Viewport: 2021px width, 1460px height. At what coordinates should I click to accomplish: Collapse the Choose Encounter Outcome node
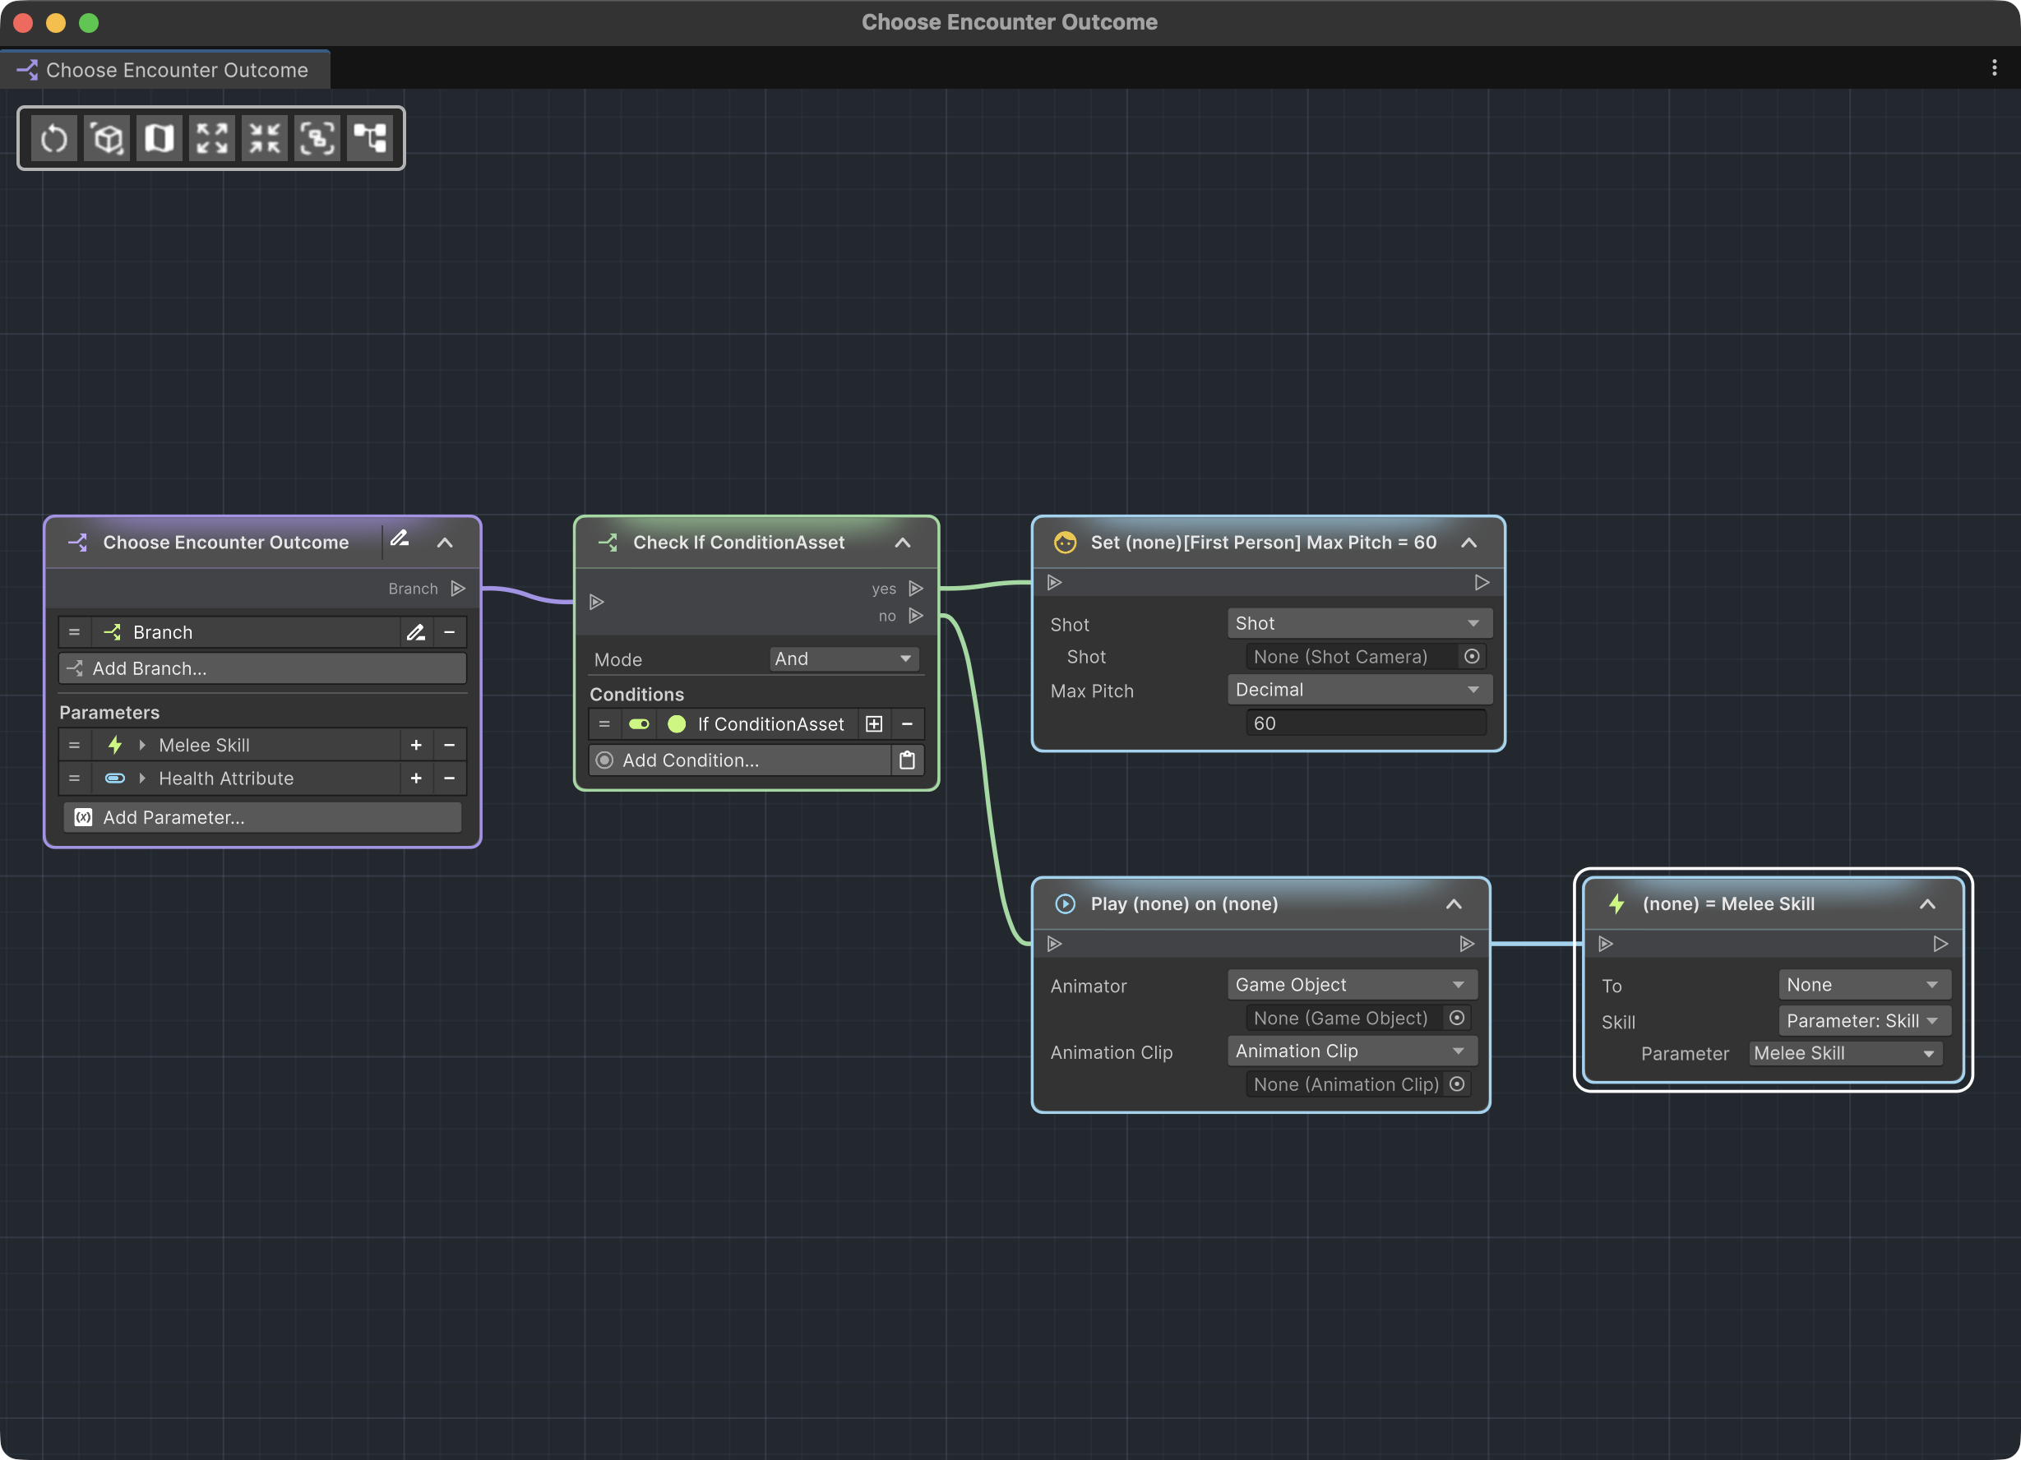point(445,543)
